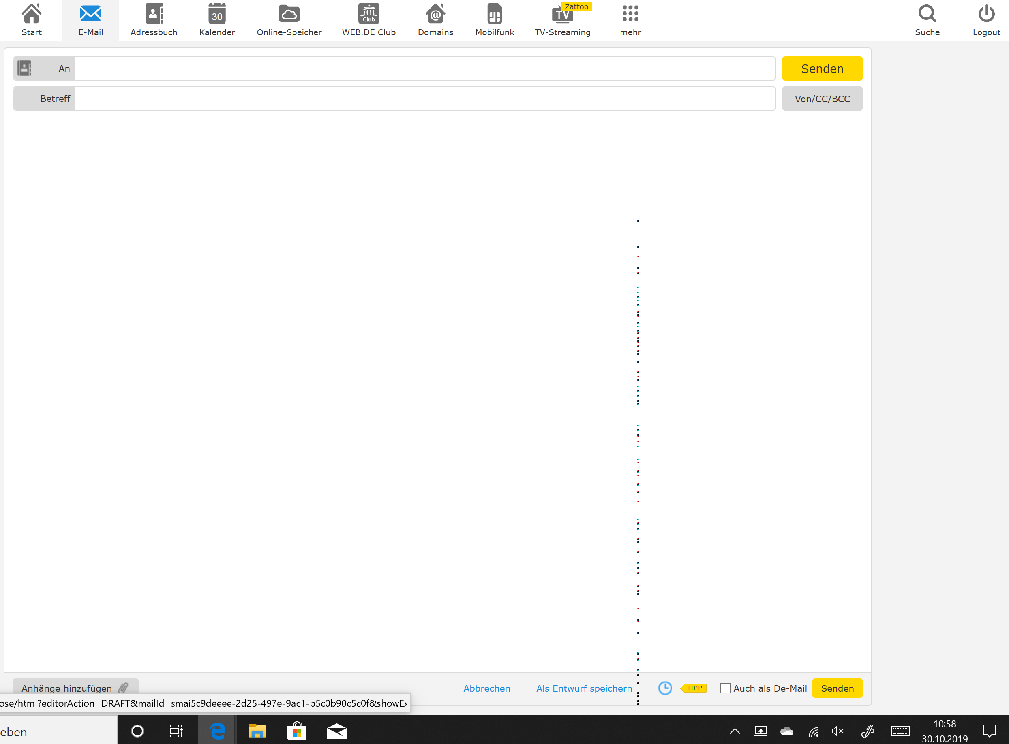Click the Senden button to send email
Viewport: 1009px width, 744px height.
823,69
